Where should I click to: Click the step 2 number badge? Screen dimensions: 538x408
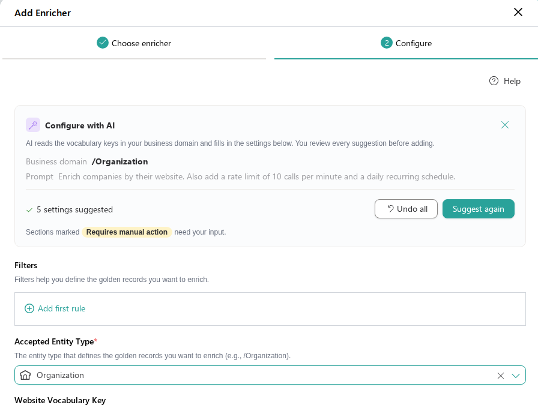386,43
